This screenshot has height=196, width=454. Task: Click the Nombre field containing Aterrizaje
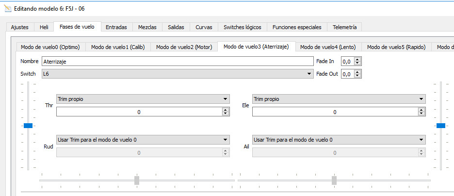pos(178,62)
